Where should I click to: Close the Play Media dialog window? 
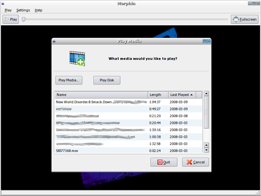[x=209, y=41]
